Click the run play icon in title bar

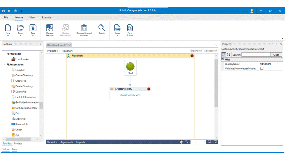[10, 11]
